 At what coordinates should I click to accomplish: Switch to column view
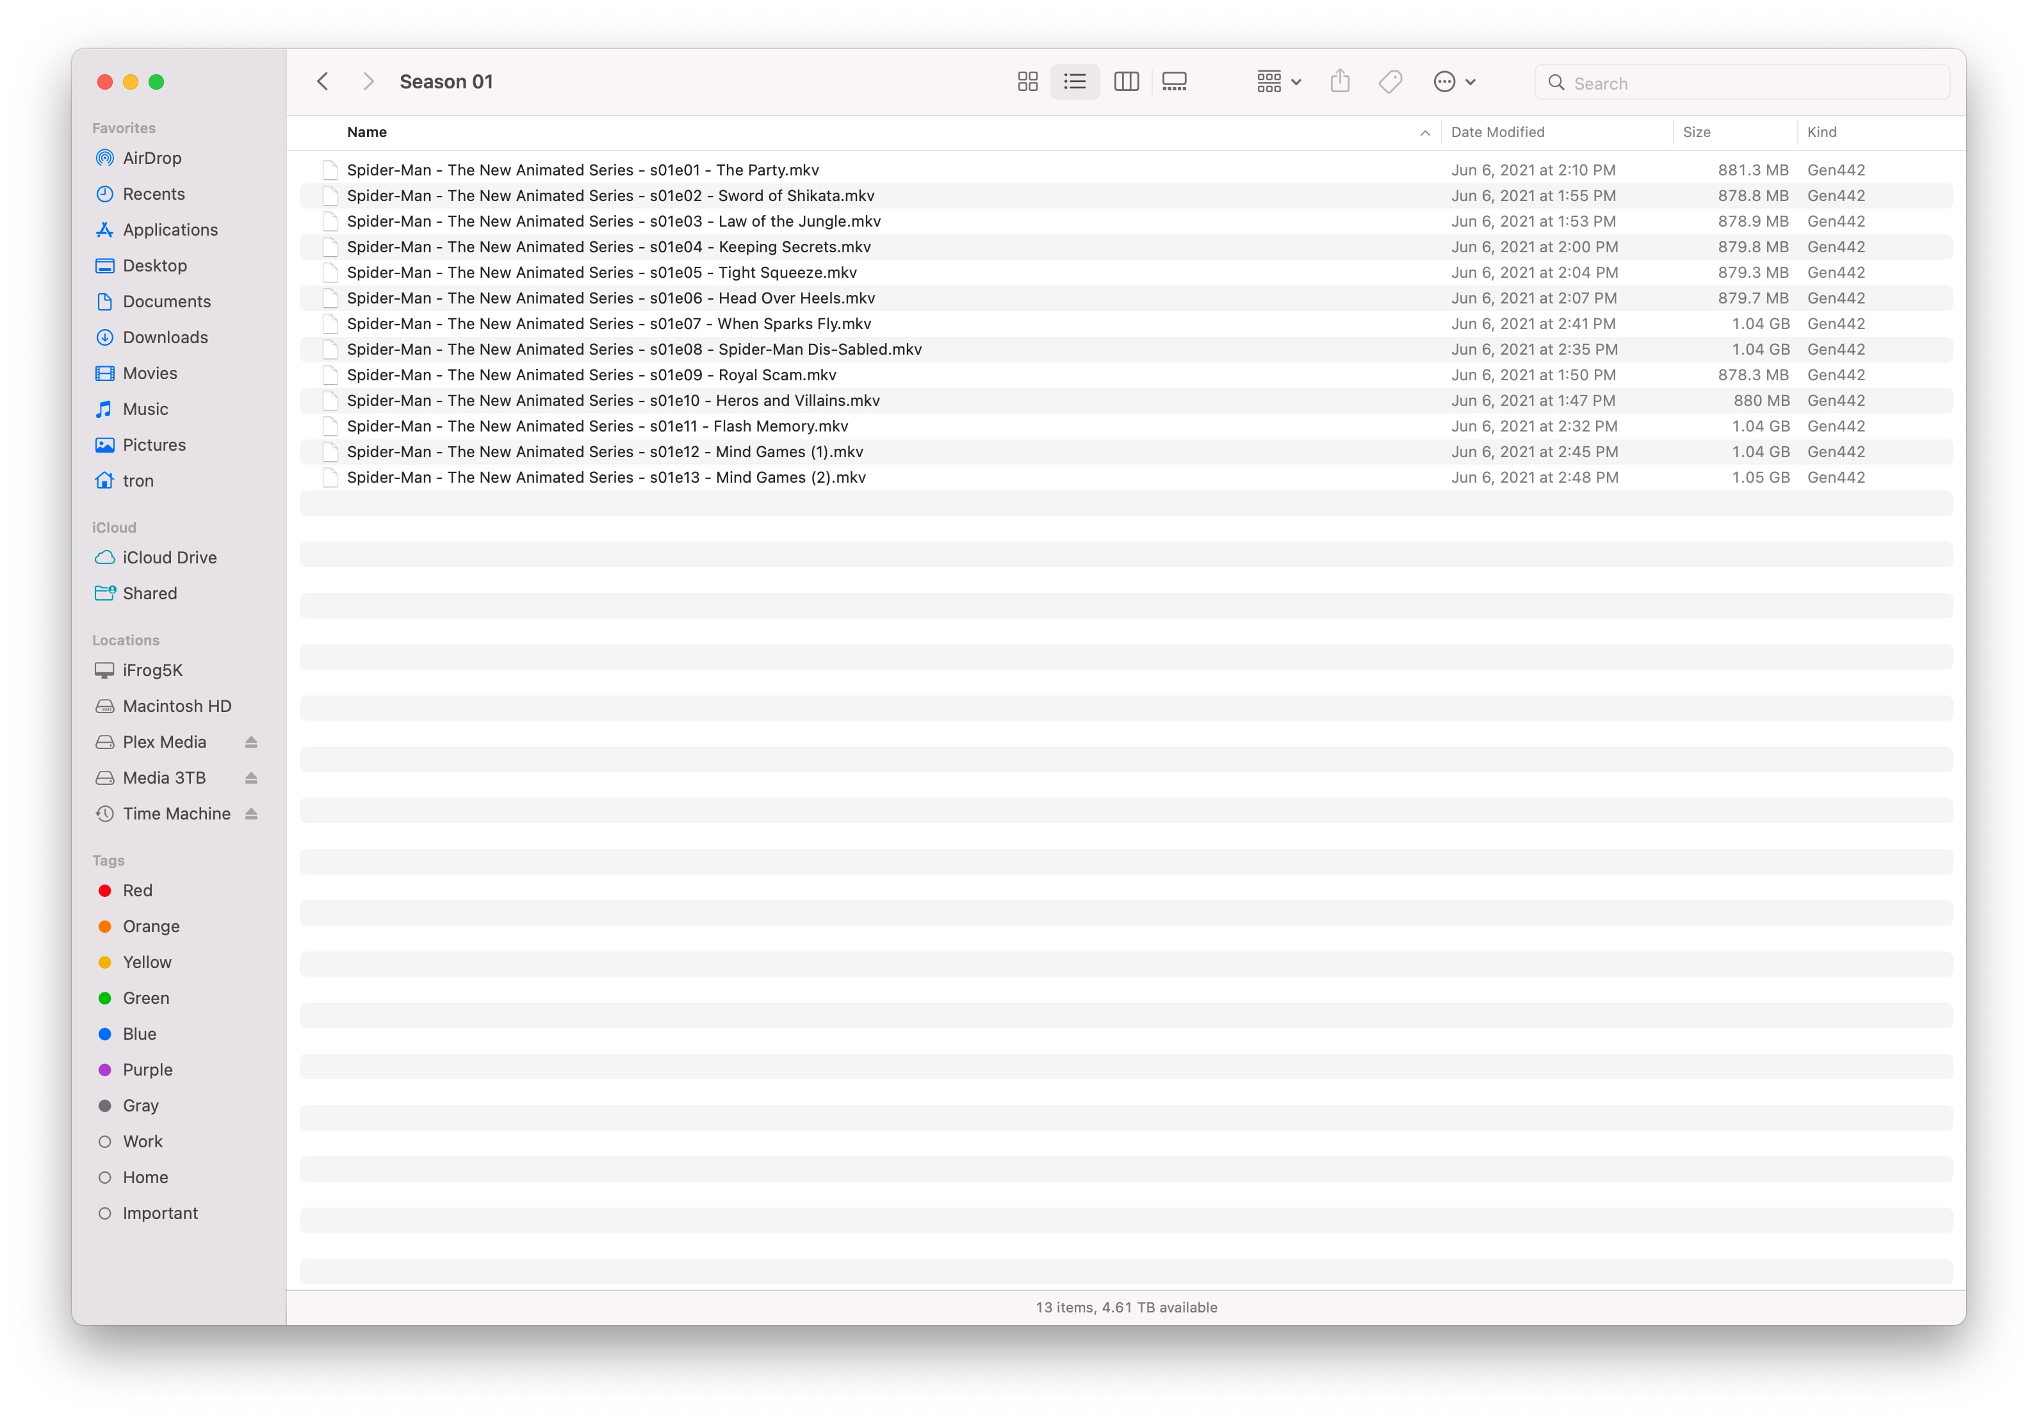[x=1125, y=82]
